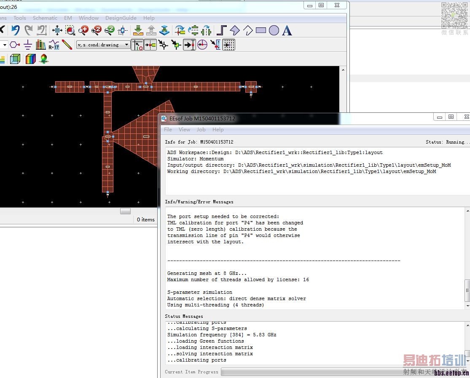Click the Help menu in job window
This screenshot has height=378, width=470.
pyautogui.click(x=218, y=130)
